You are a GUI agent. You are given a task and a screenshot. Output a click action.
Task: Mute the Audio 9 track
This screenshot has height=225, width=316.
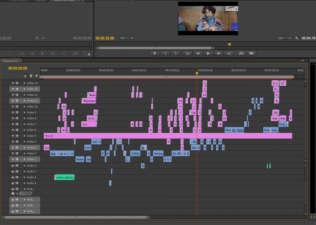pyautogui.click(x=13, y=183)
